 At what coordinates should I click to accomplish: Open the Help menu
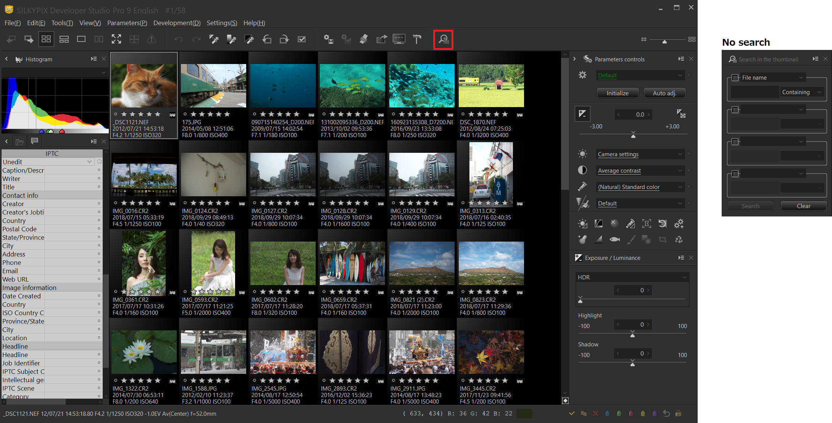click(x=254, y=23)
